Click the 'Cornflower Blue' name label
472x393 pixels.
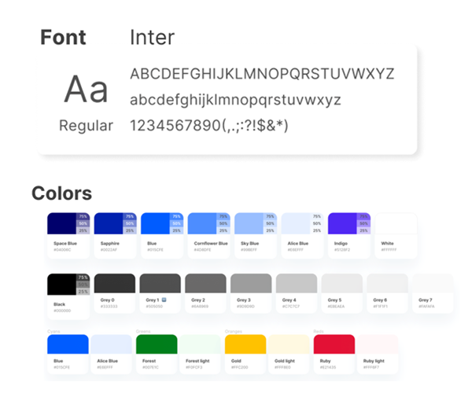pyautogui.click(x=211, y=243)
